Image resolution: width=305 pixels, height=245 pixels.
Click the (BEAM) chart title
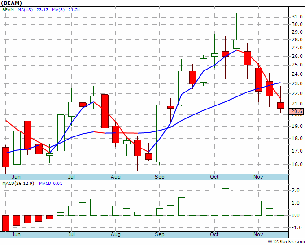tap(12, 3)
